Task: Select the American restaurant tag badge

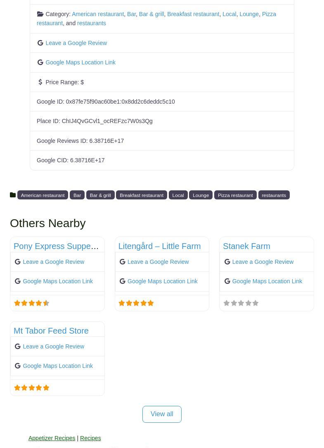Action: pos(43,195)
